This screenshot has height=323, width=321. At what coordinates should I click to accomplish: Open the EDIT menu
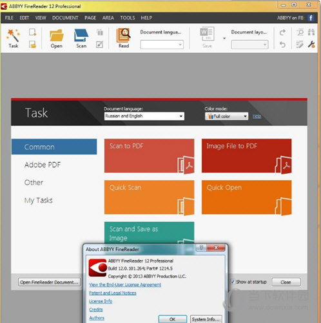(24, 18)
